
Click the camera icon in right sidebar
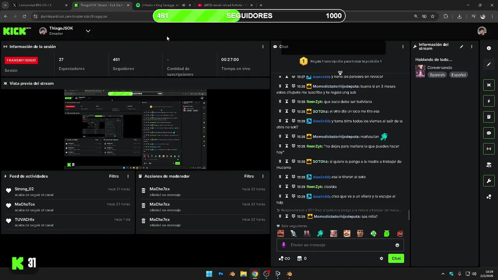pos(489,165)
